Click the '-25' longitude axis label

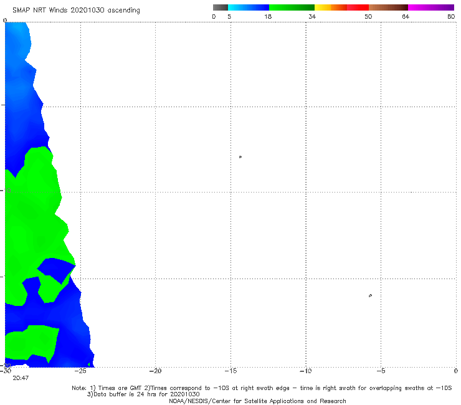[x=80, y=371]
